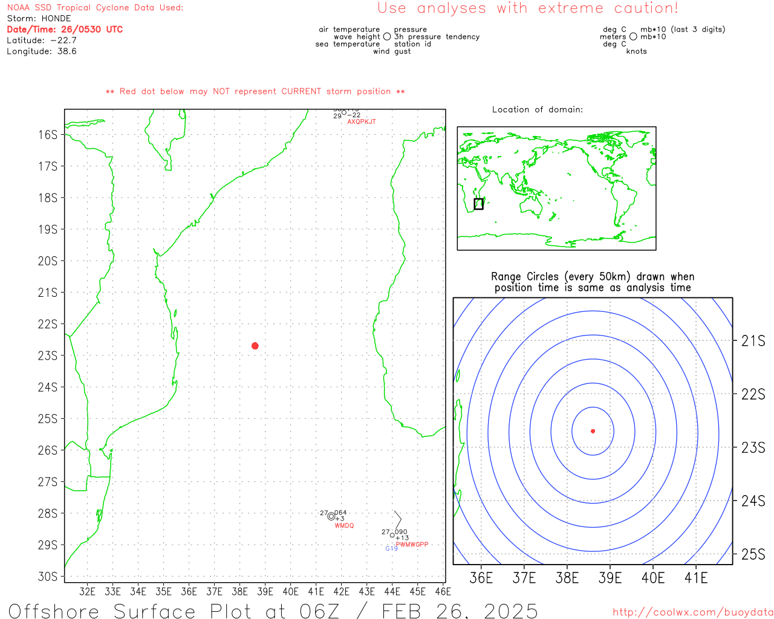Click the 46E longitude label on main map
774x619 pixels.
pos(443,592)
